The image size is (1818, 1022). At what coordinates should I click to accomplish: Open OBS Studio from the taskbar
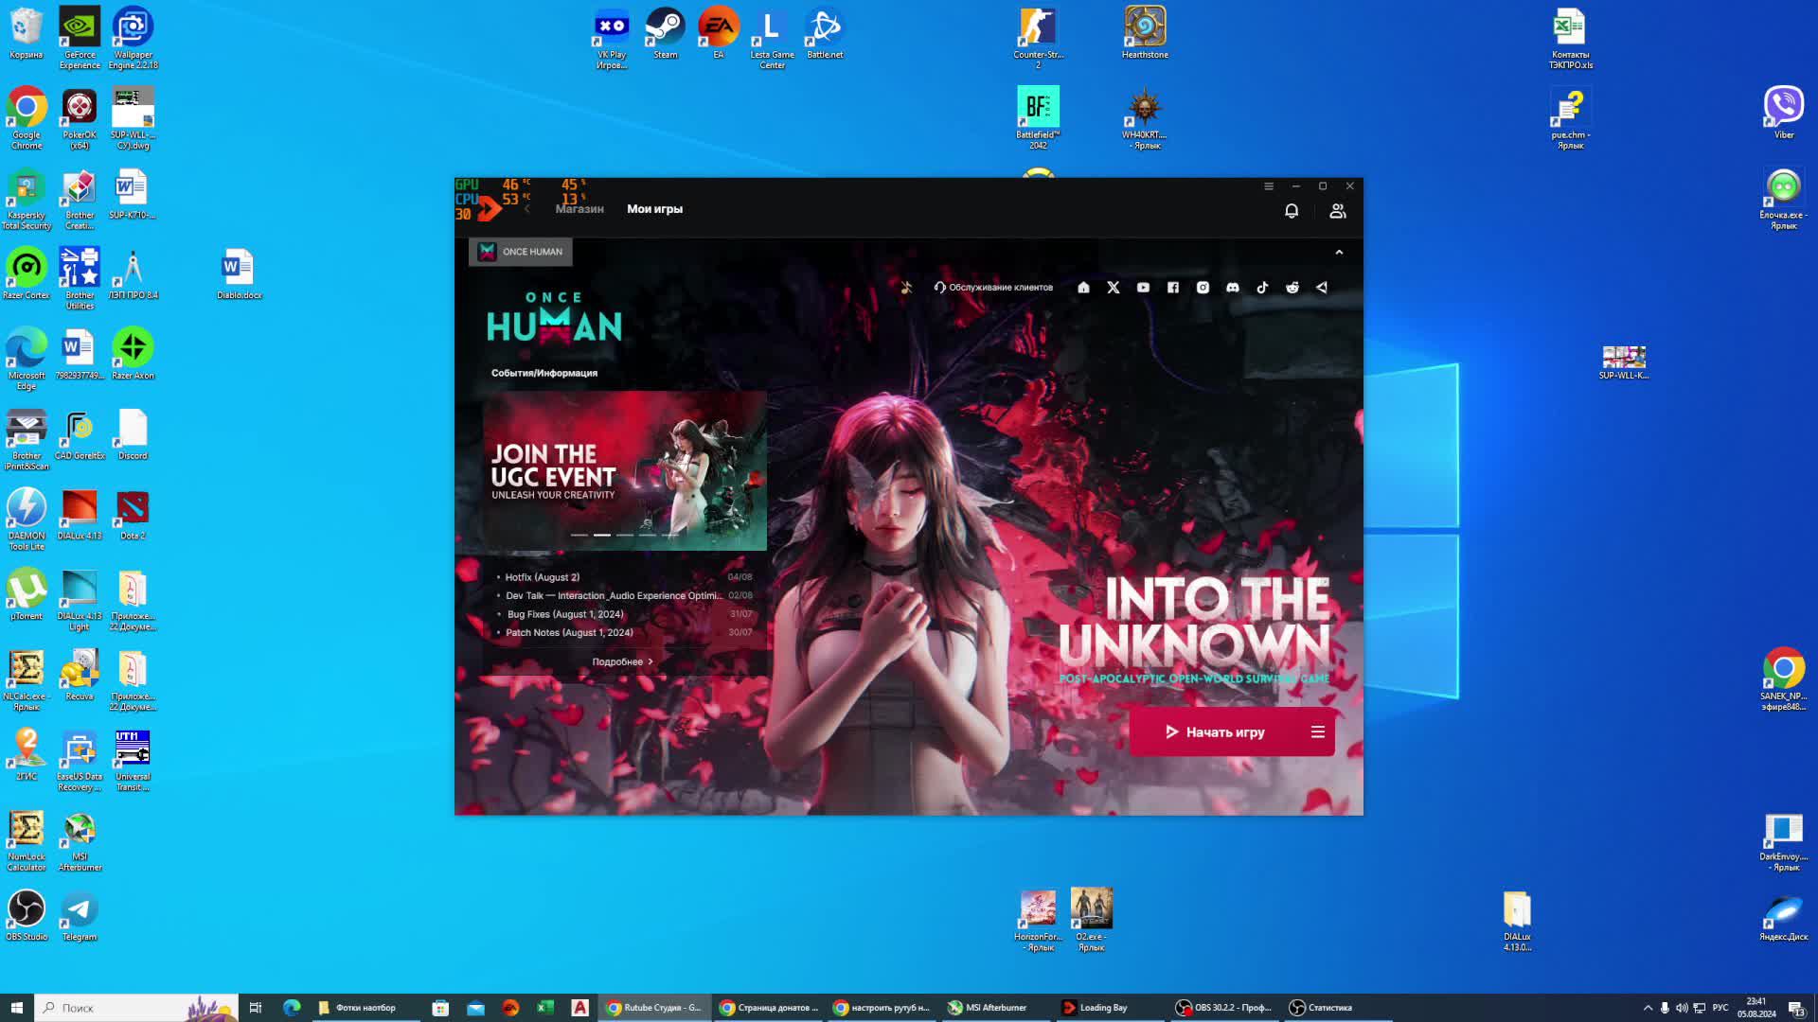(1223, 1008)
